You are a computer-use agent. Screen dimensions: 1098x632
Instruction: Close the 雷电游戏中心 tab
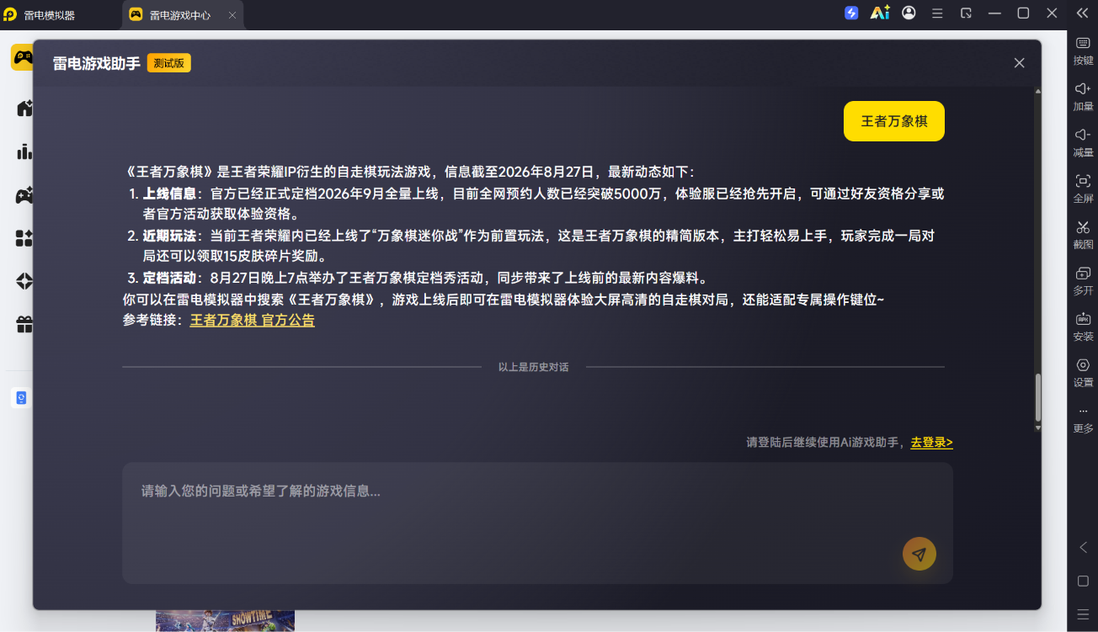(x=232, y=15)
